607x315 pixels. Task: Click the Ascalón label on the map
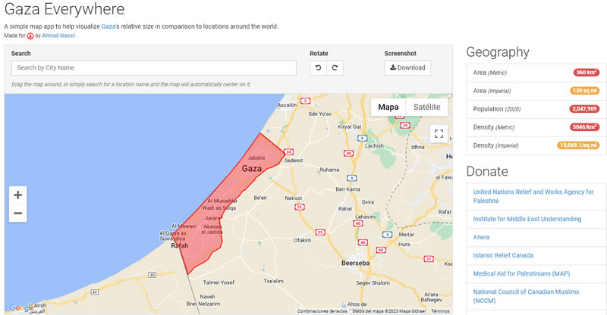click(x=287, y=105)
